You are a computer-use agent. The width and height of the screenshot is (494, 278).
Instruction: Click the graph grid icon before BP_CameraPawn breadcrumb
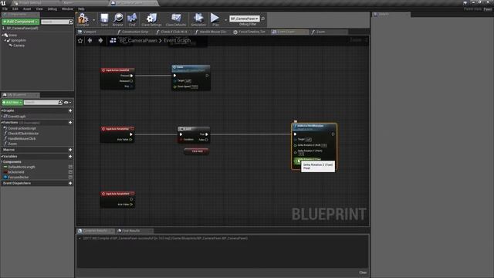click(113, 40)
